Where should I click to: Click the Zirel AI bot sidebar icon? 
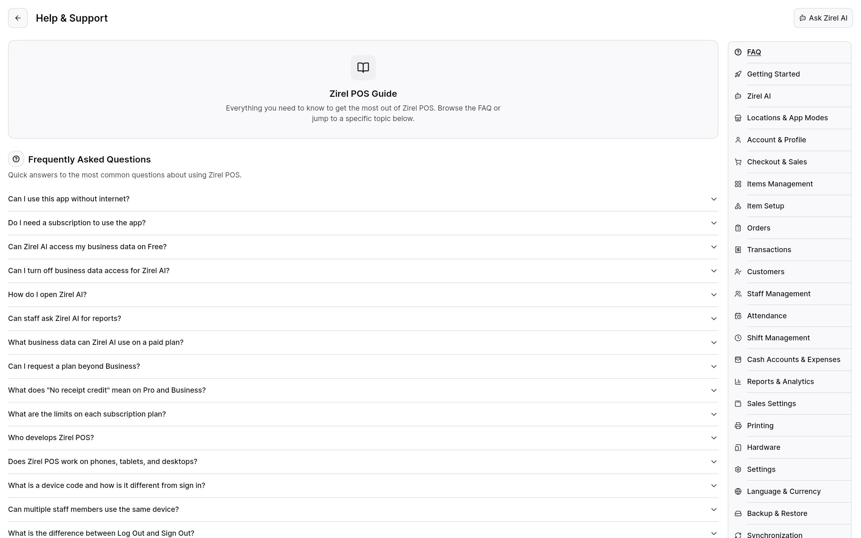738,96
